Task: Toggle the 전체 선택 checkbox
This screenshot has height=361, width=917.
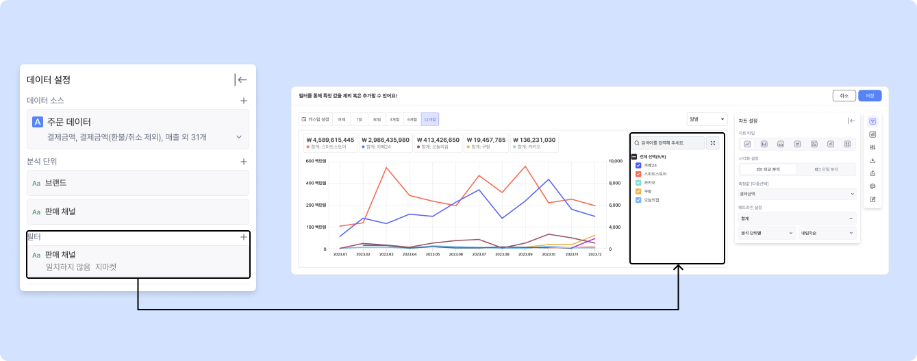Action: tap(634, 157)
